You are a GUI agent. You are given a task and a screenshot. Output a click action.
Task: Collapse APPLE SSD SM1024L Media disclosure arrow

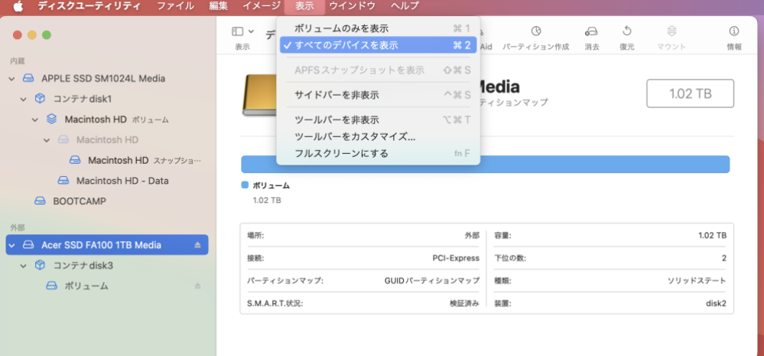(x=11, y=79)
